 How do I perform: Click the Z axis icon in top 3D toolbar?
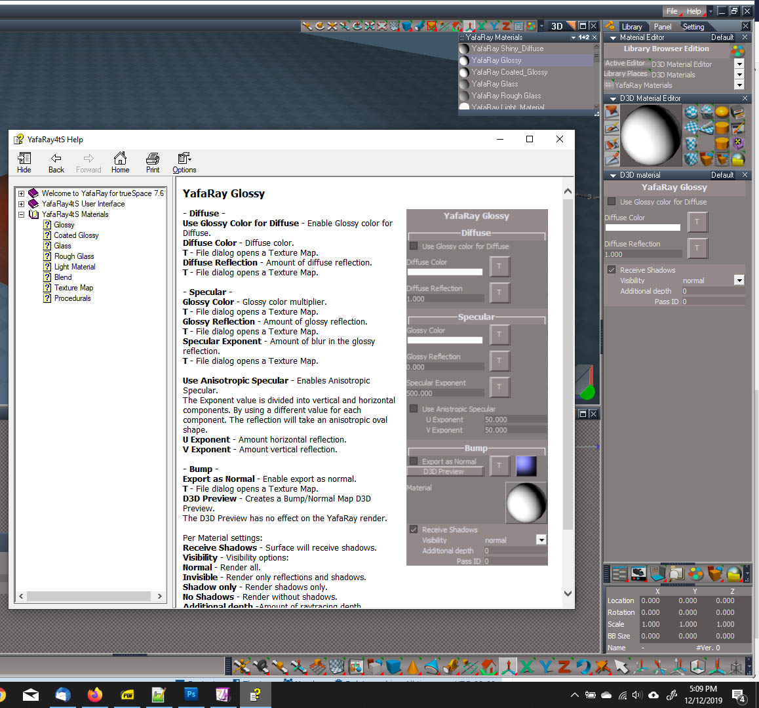tap(506, 26)
